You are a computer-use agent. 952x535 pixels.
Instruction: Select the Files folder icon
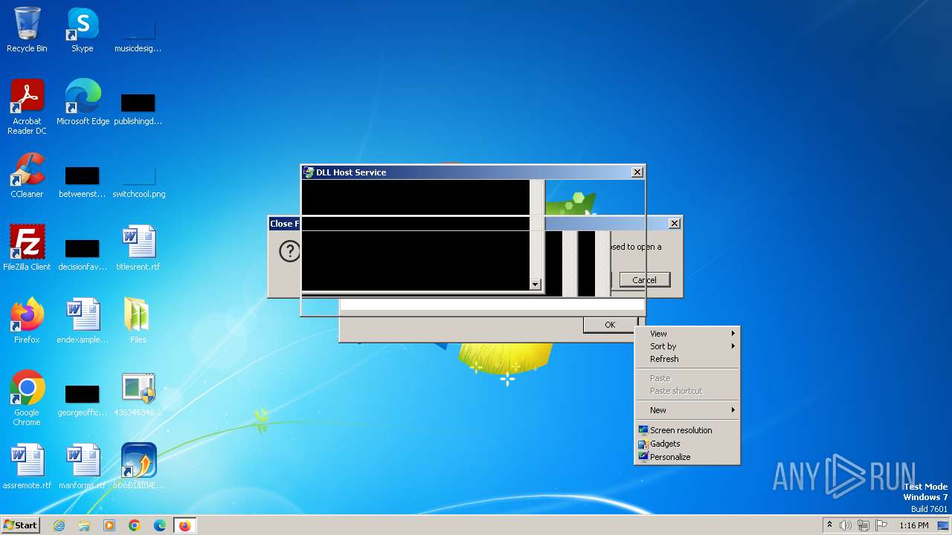[138, 321]
